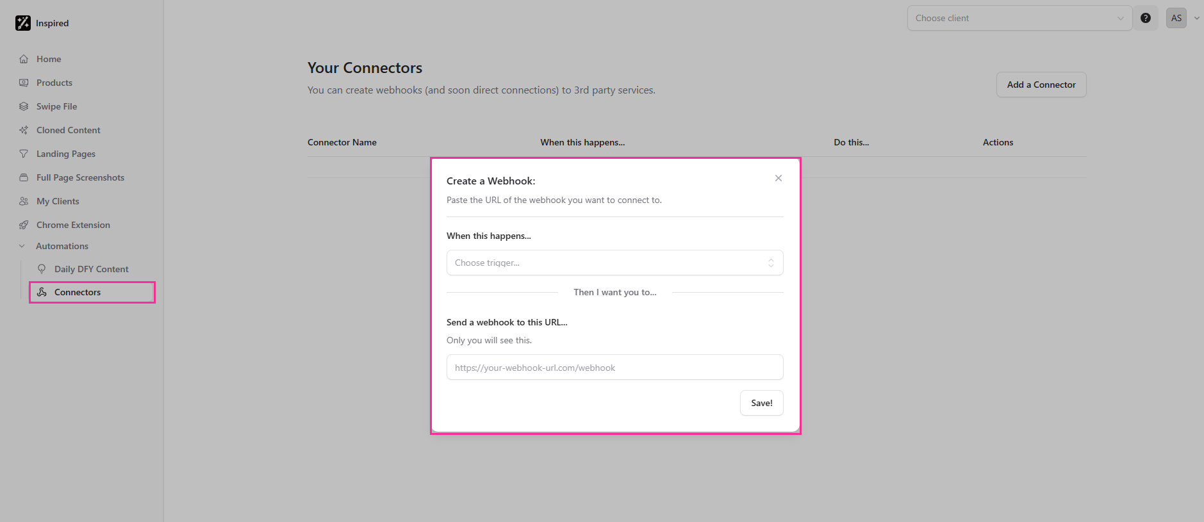1204x522 pixels.
Task: Open Products from the sidebar
Action: pos(54,83)
